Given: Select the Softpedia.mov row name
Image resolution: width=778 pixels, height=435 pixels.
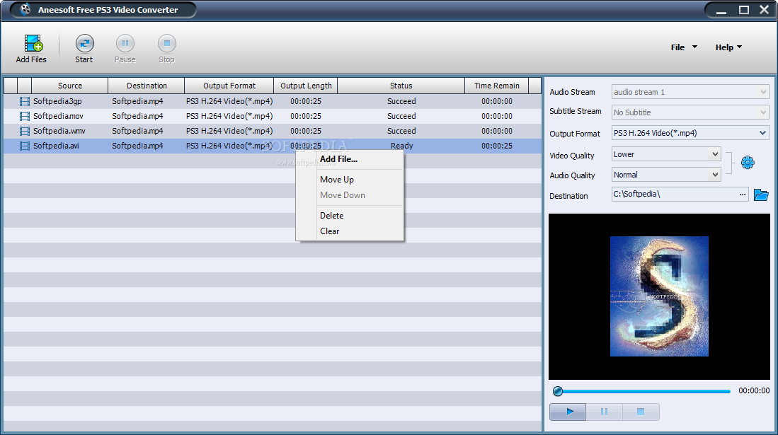Looking at the screenshot, I should [59, 116].
